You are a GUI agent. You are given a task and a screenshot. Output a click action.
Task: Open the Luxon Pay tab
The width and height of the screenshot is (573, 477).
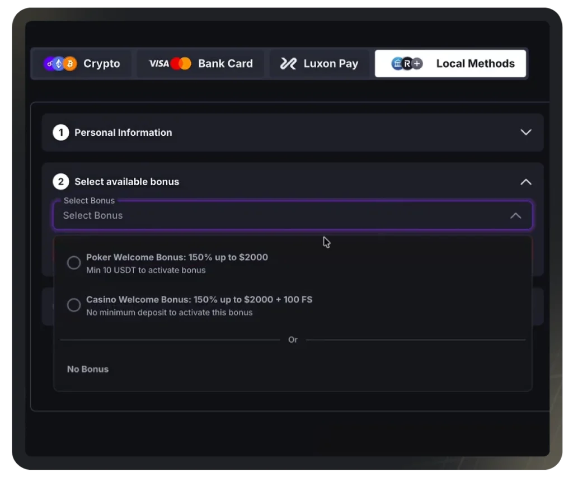tap(319, 64)
